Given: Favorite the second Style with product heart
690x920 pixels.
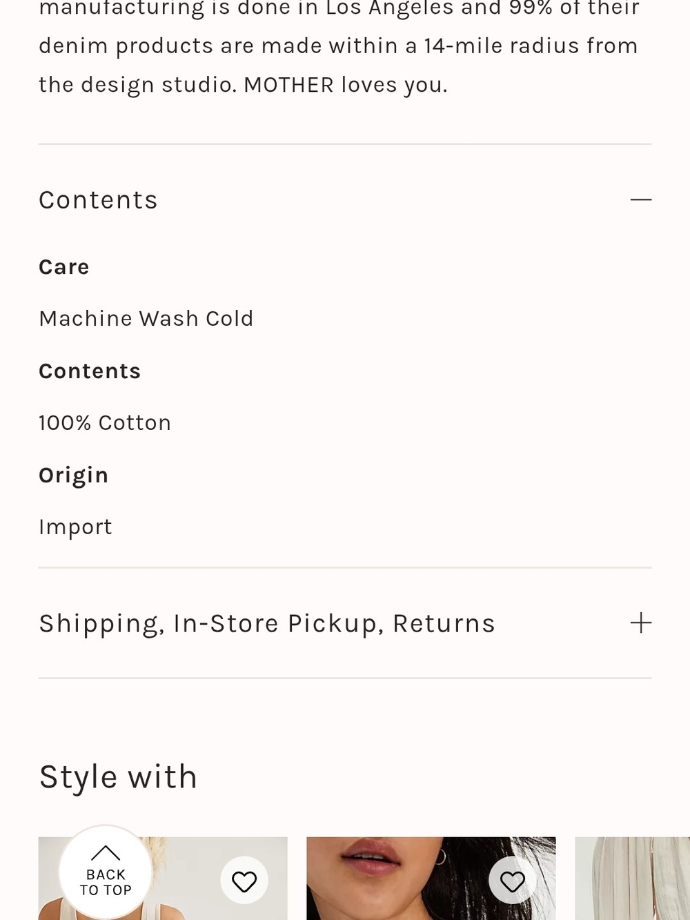Looking at the screenshot, I should pyautogui.click(x=513, y=881).
